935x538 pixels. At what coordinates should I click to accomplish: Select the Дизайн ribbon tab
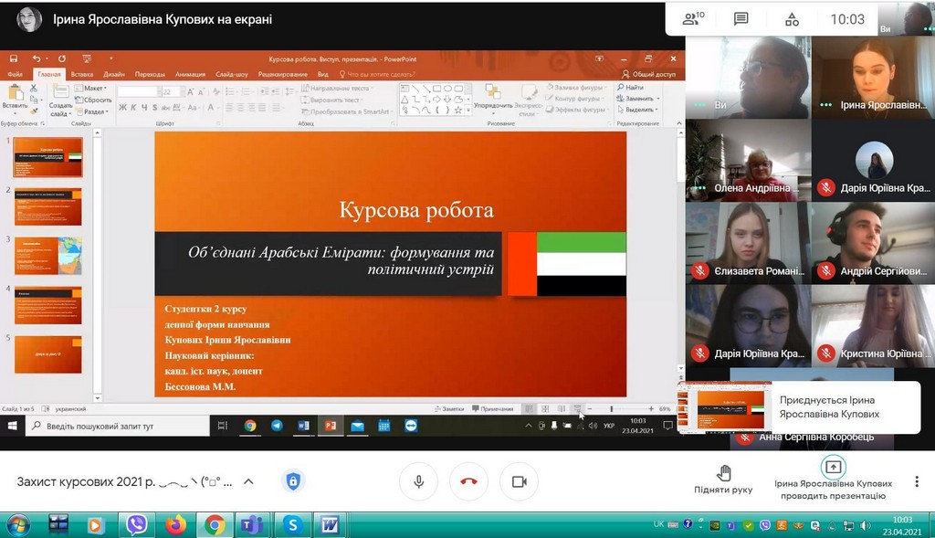coord(114,74)
